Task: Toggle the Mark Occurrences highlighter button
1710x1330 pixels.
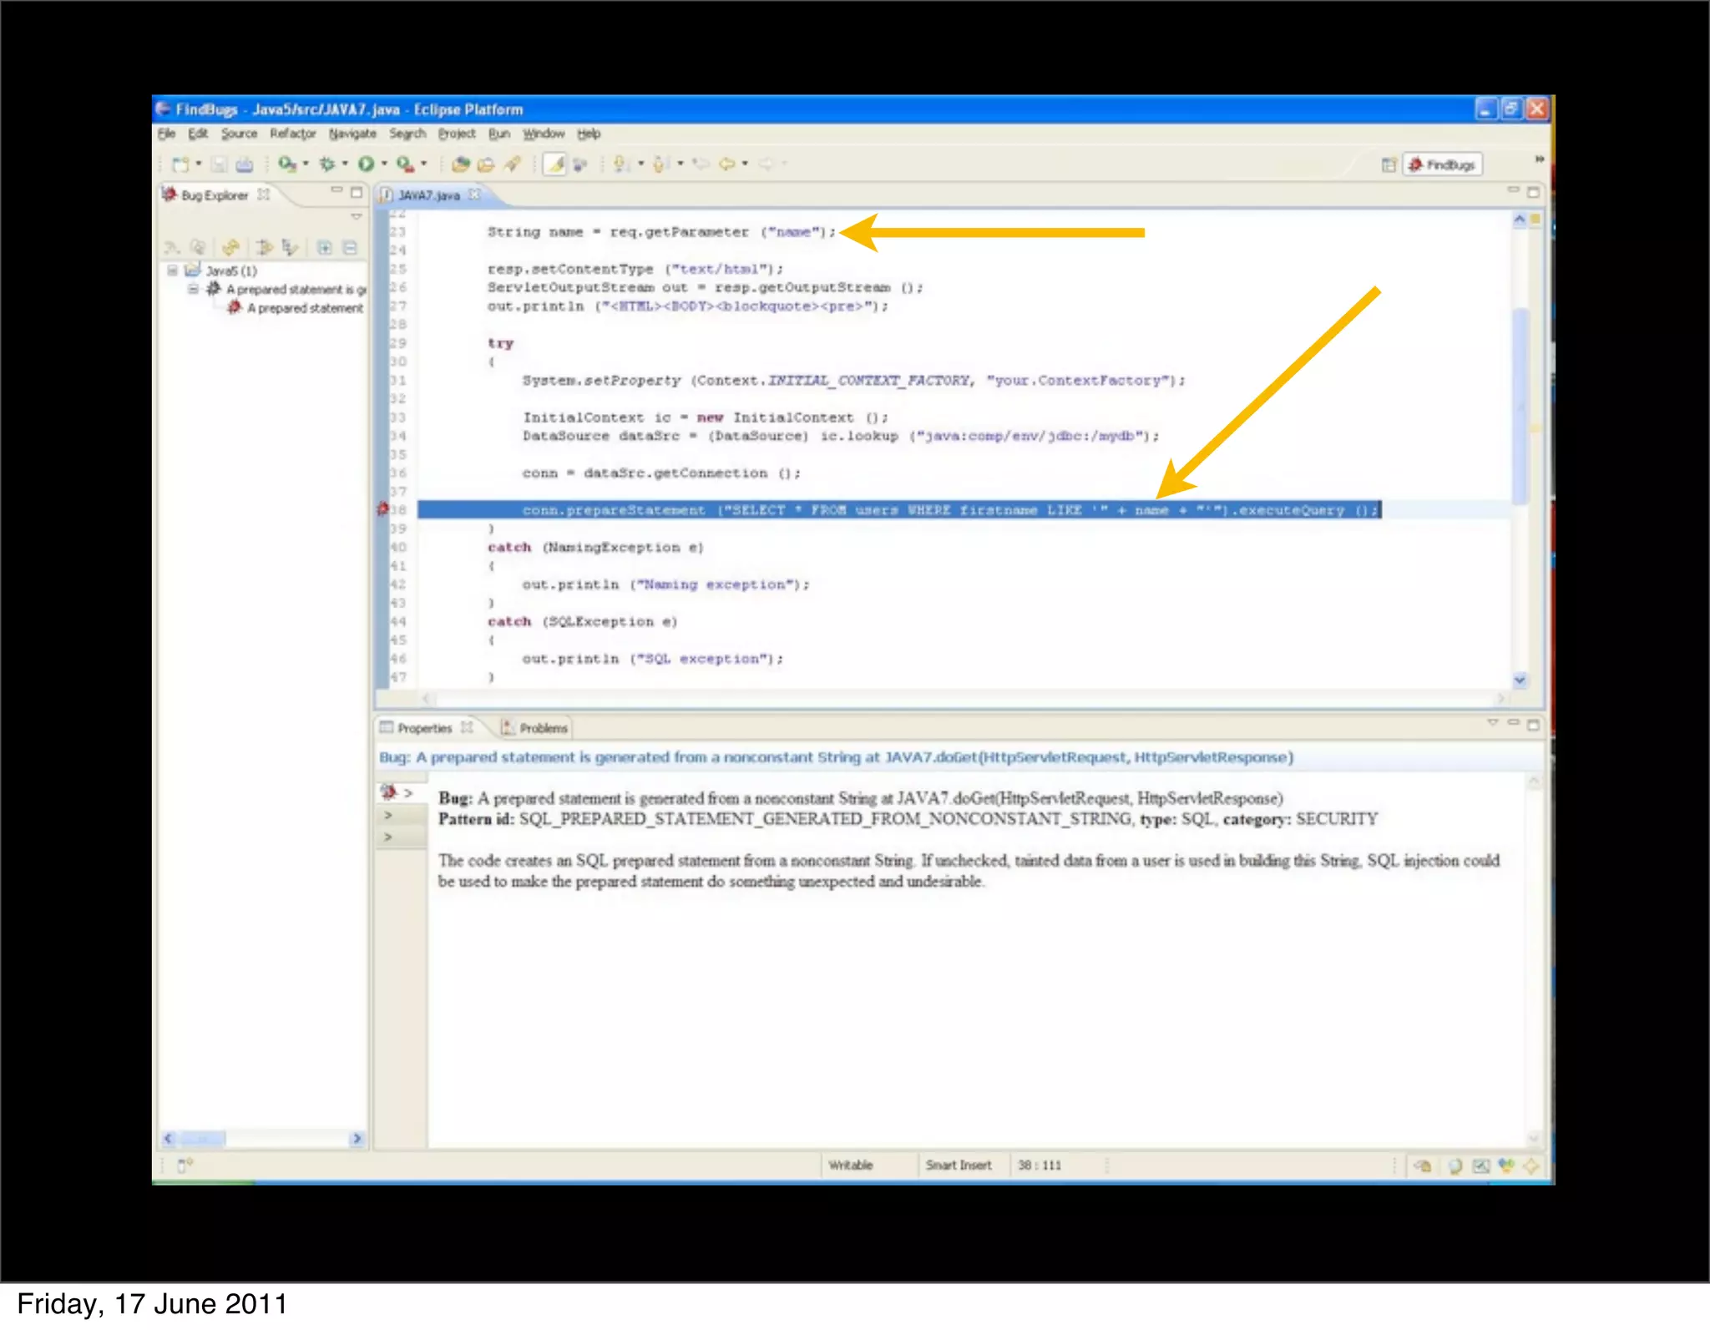Action: tap(555, 164)
